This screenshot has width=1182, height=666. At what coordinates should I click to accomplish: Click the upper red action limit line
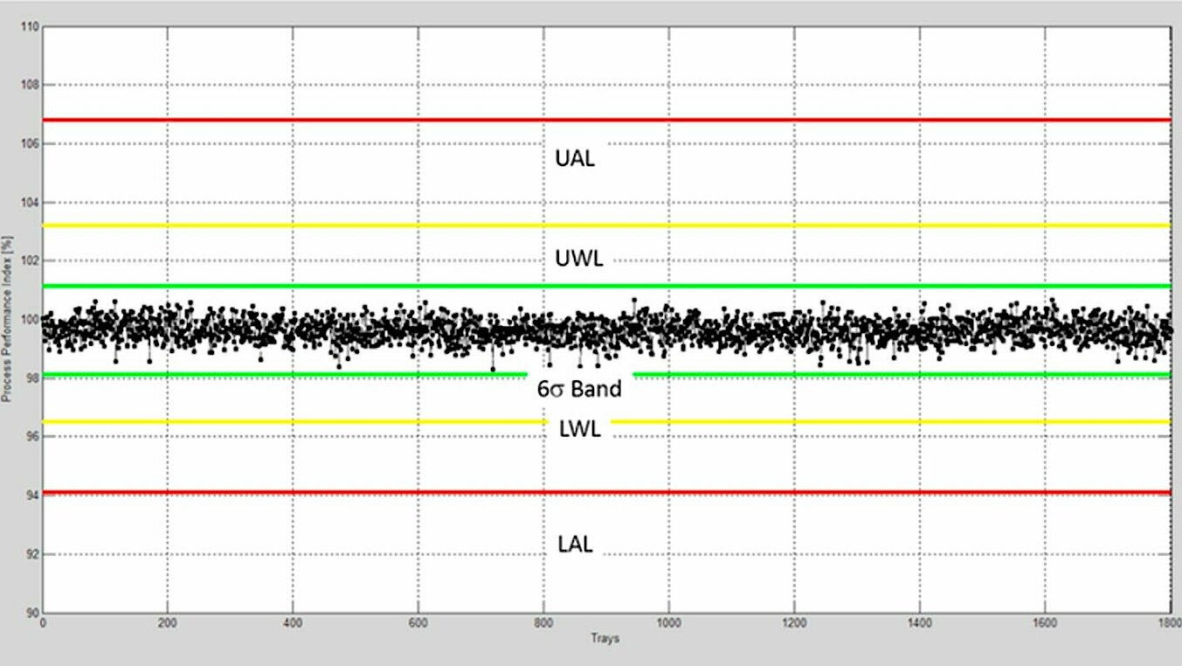[349, 120]
